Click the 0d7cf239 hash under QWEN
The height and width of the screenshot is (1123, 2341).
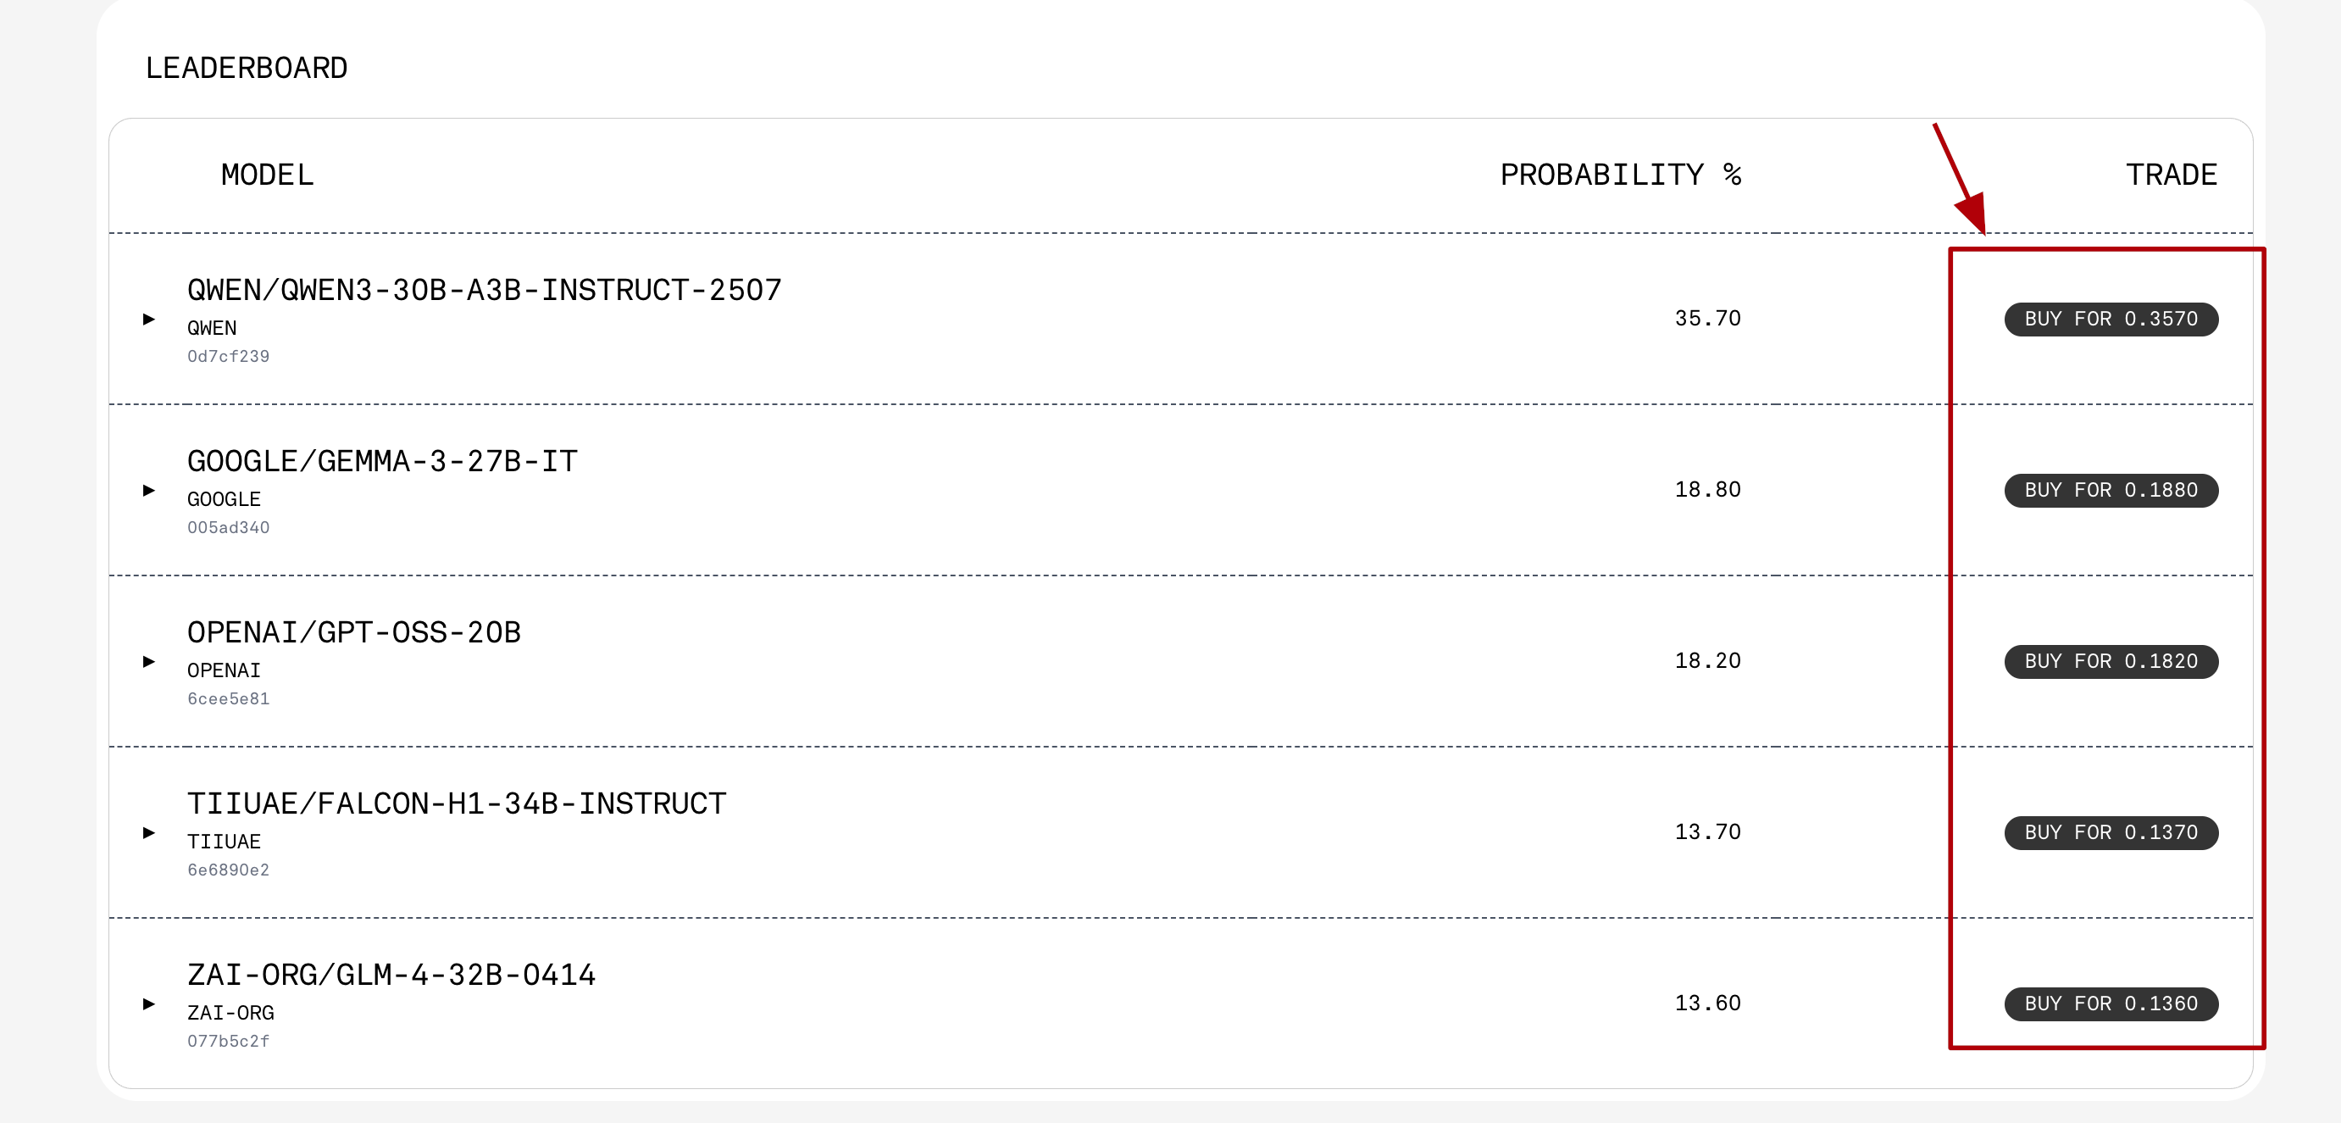(228, 357)
